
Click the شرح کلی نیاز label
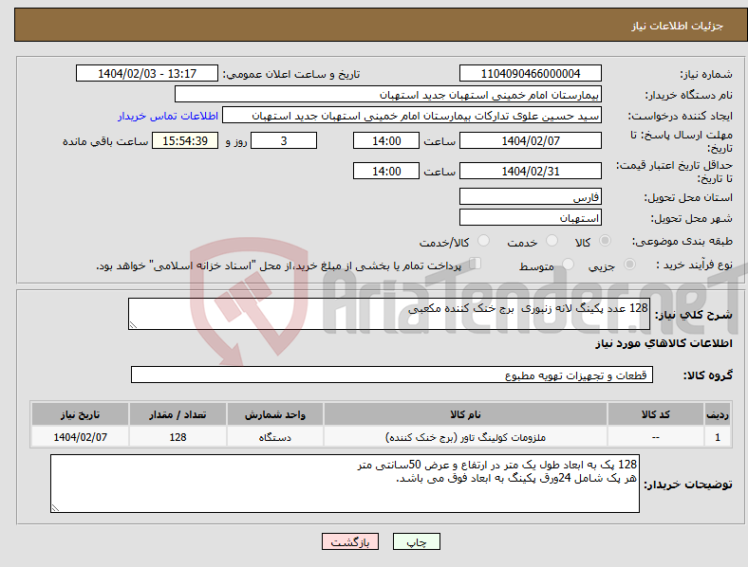pyautogui.click(x=693, y=315)
